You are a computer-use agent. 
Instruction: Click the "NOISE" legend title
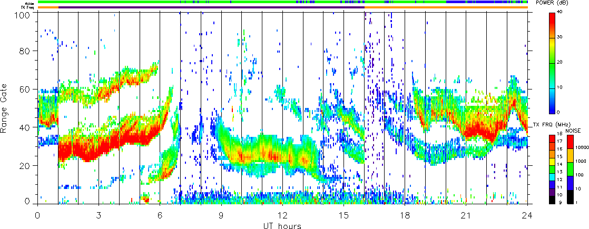573,130
